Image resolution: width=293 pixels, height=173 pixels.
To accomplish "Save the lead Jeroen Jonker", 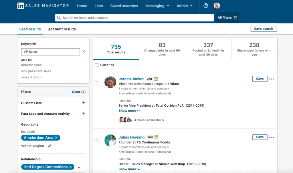I will click(260, 79).
